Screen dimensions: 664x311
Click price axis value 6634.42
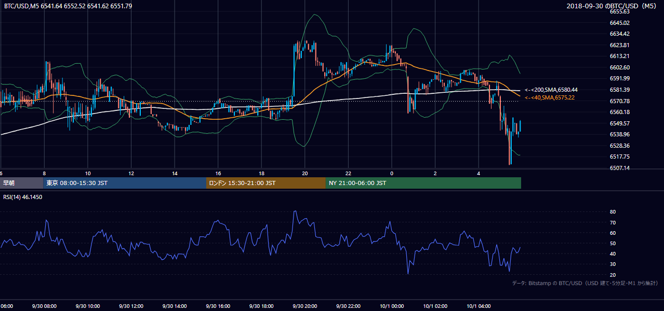620,34
